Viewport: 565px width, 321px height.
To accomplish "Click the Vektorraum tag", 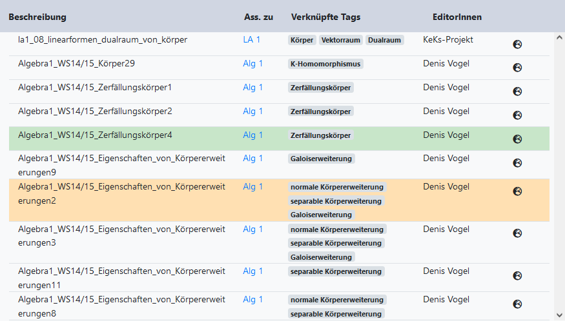I will [340, 40].
